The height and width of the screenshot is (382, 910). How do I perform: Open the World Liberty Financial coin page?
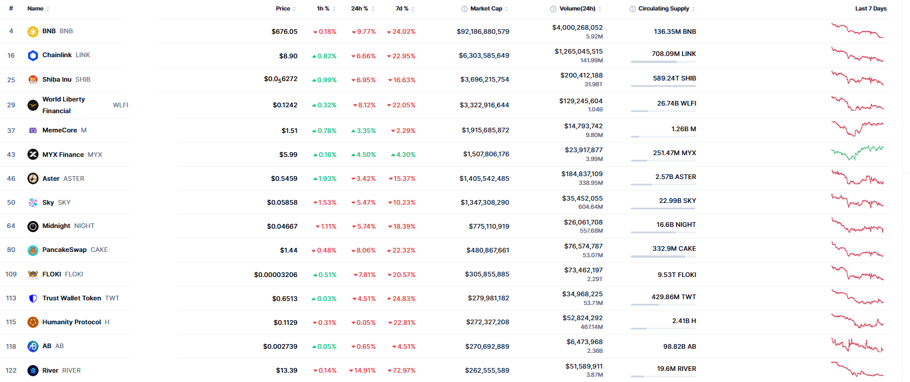point(64,105)
